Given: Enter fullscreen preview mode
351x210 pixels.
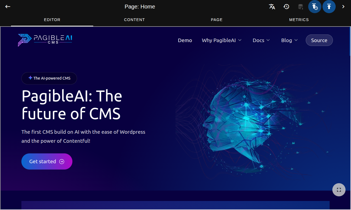Looking at the screenshot, I should coord(339,189).
